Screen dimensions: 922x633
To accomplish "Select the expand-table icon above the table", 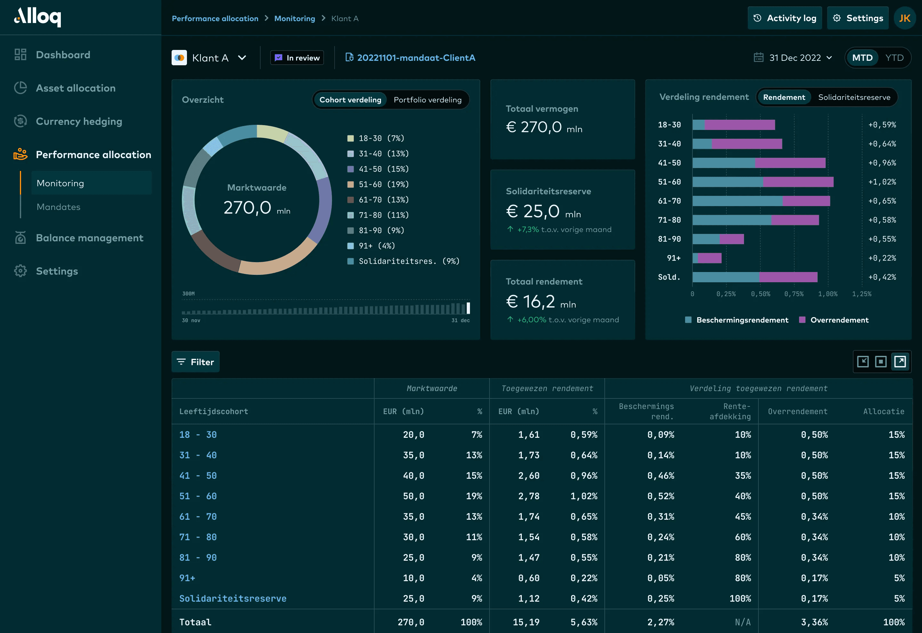I will [900, 361].
